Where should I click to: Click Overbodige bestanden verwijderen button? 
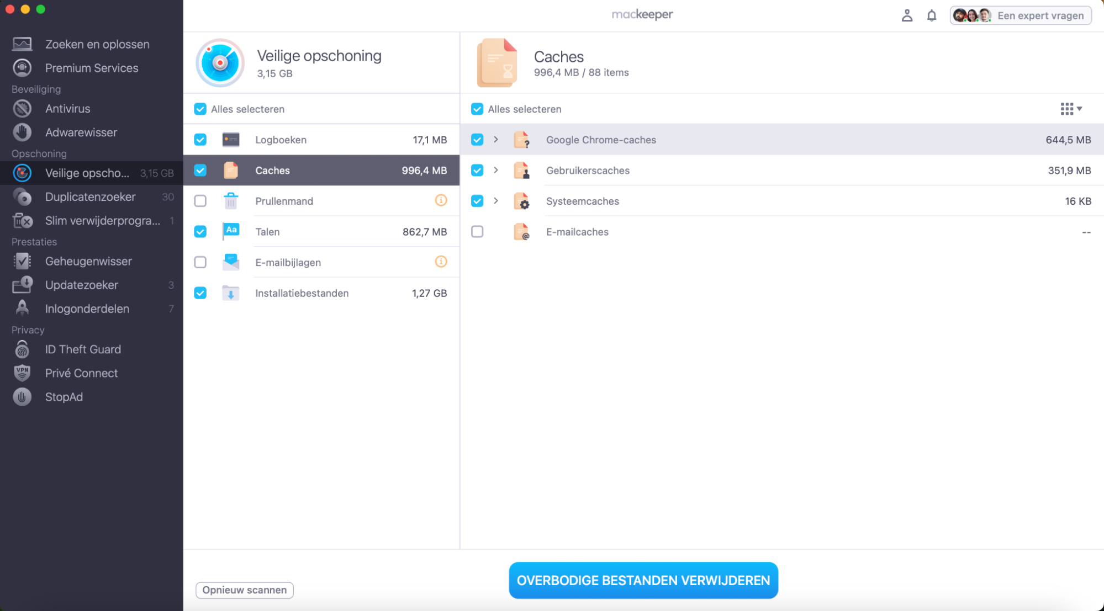click(643, 580)
